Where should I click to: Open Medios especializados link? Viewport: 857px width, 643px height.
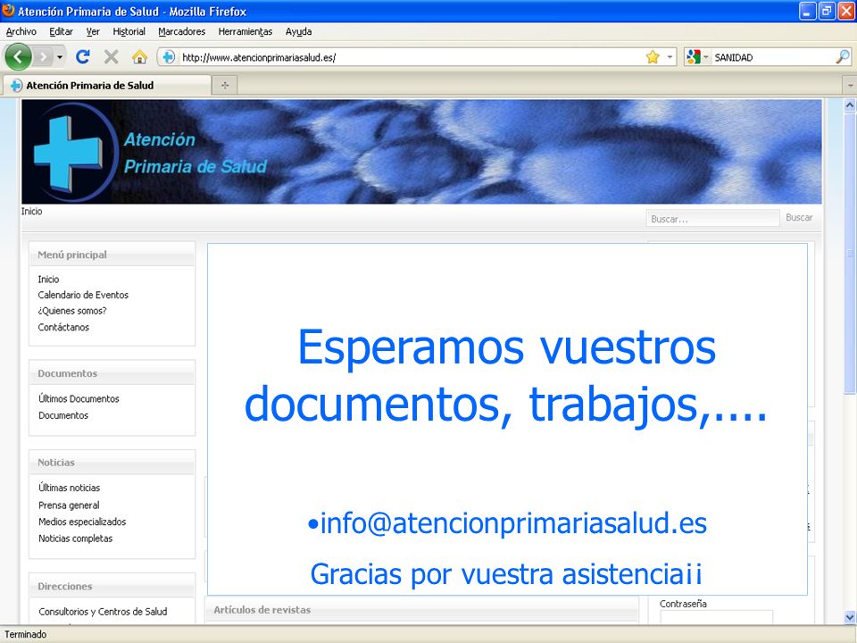(x=82, y=522)
